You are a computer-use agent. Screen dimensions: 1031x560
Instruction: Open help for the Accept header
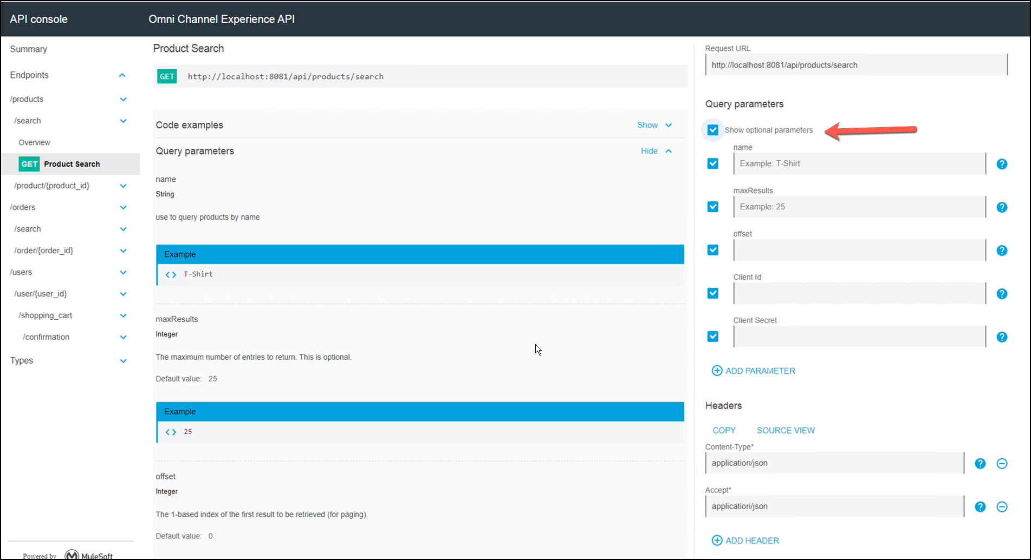pos(980,507)
